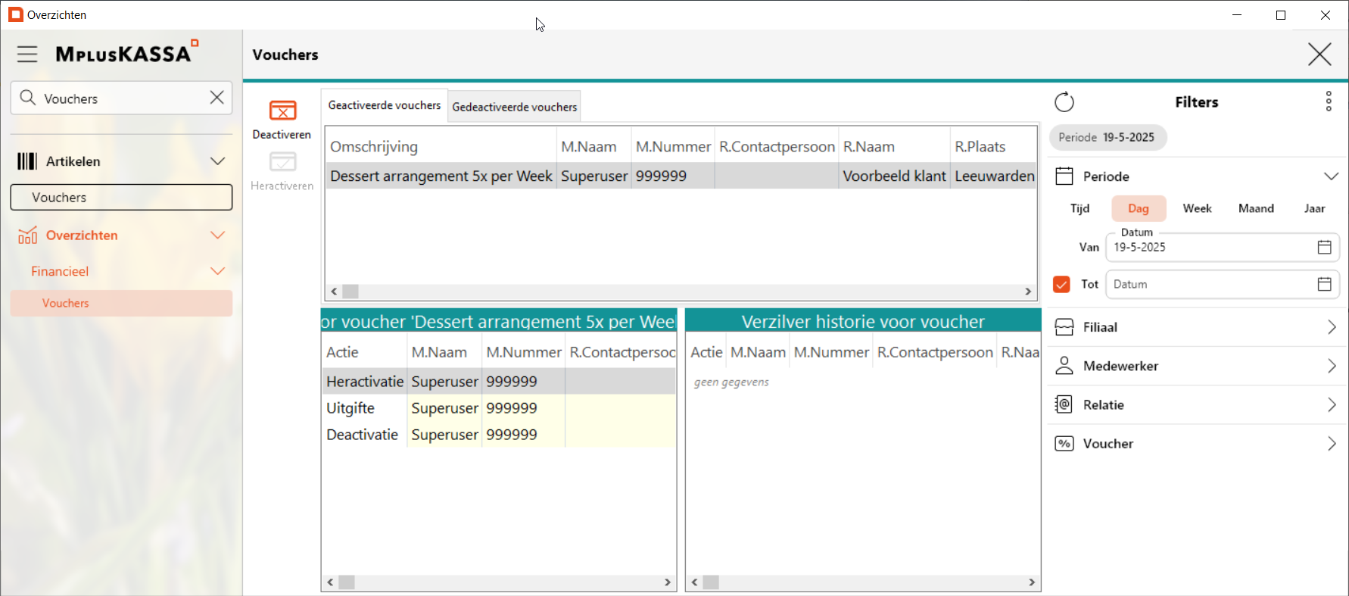Click the voucher table horizontal scrollbar
The image size is (1349, 596).
(x=681, y=292)
